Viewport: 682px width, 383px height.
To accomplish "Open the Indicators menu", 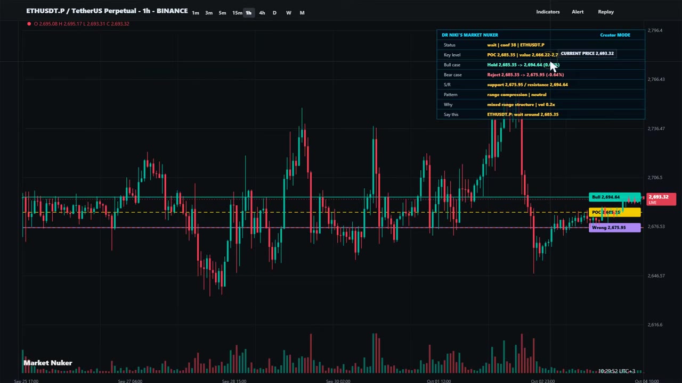I will coord(548,12).
